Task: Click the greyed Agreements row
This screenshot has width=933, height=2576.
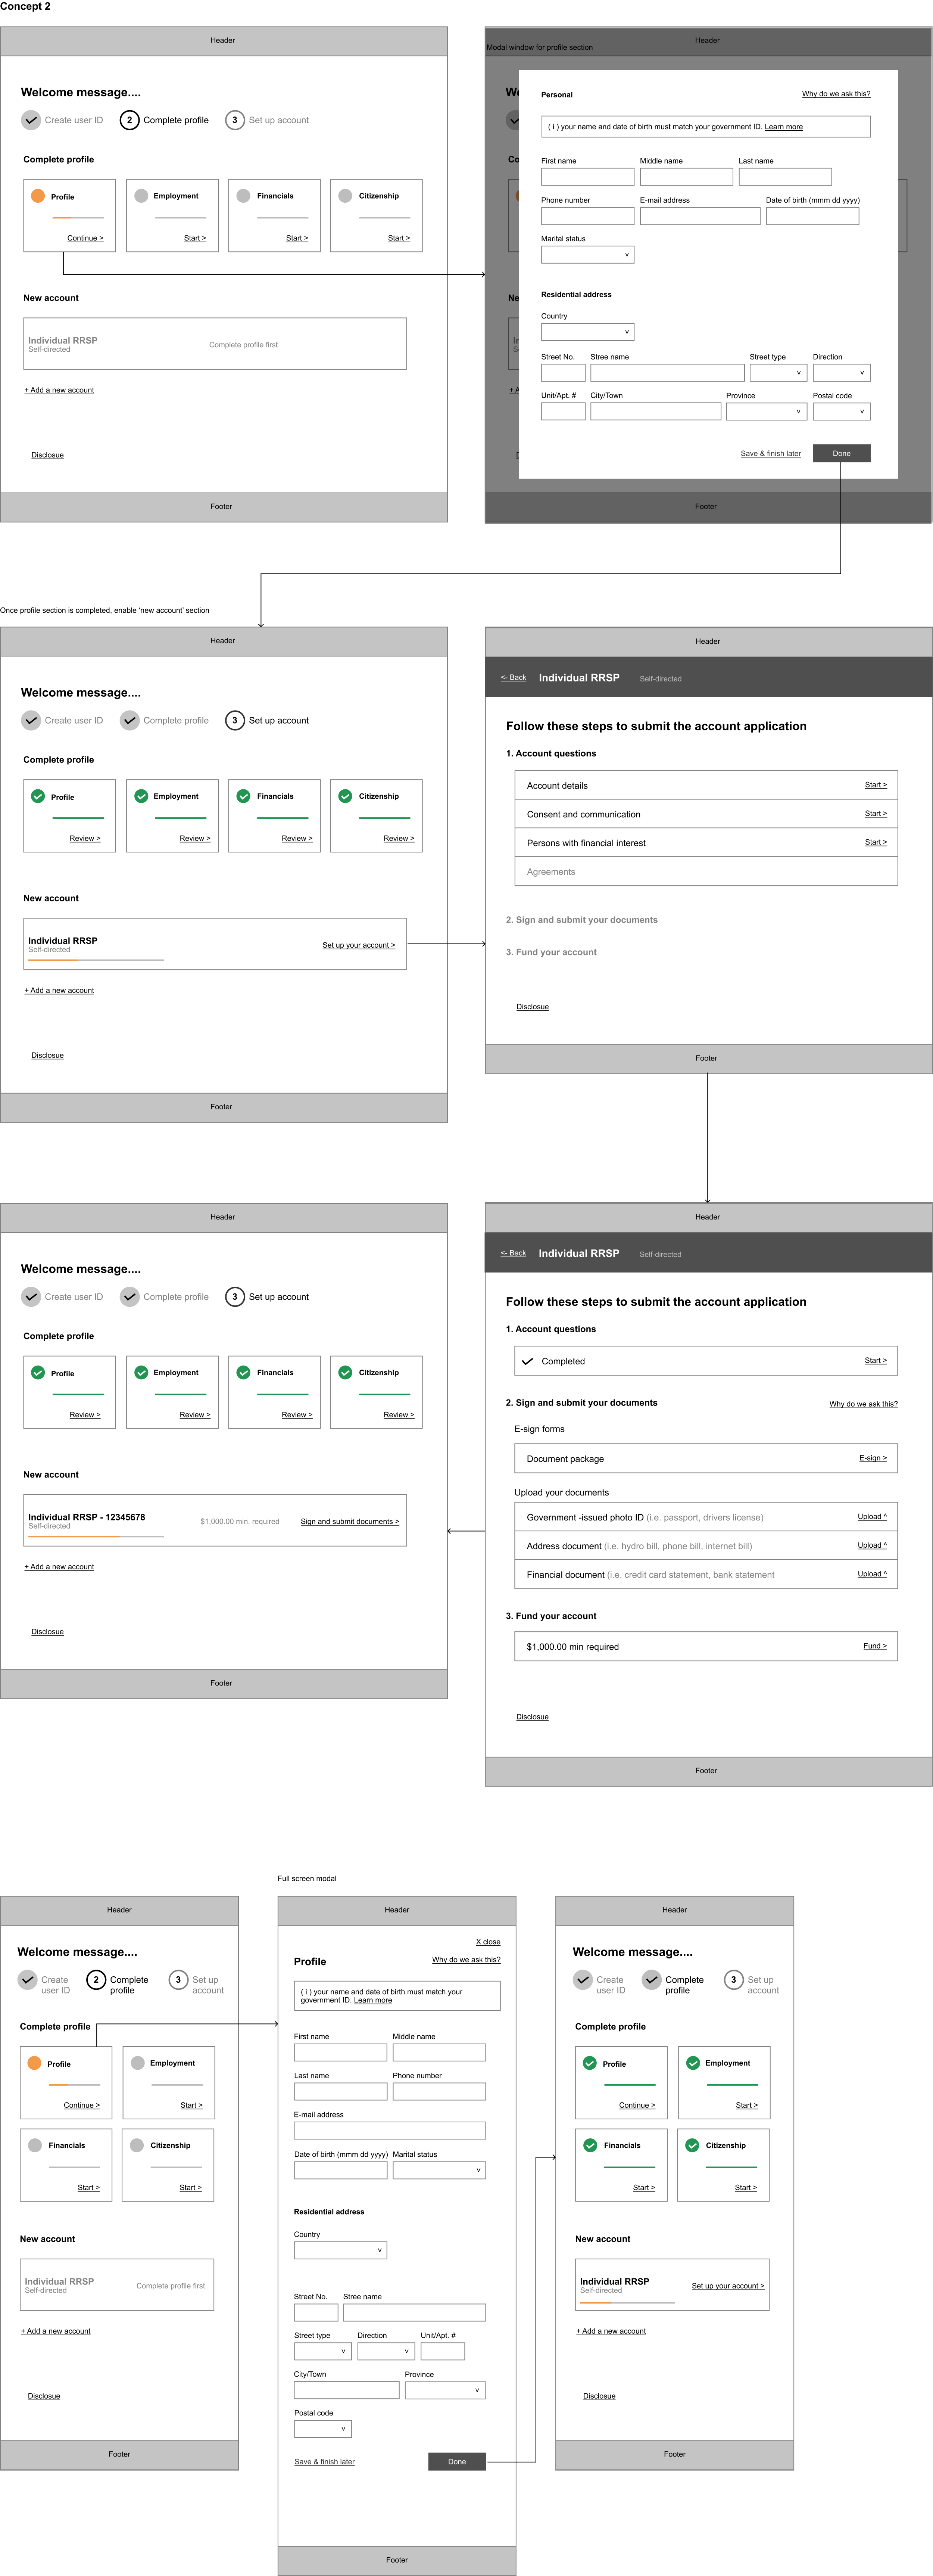Action: (x=706, y=872)
